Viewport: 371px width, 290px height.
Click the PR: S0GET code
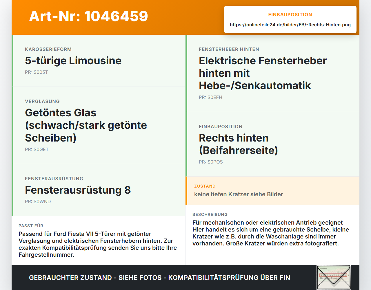click(37, 150)
